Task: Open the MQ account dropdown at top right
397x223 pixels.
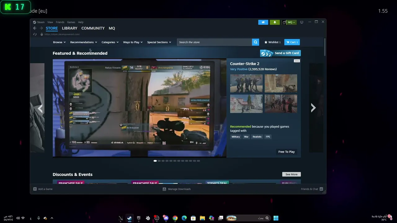Action: (x=289, y=22)
